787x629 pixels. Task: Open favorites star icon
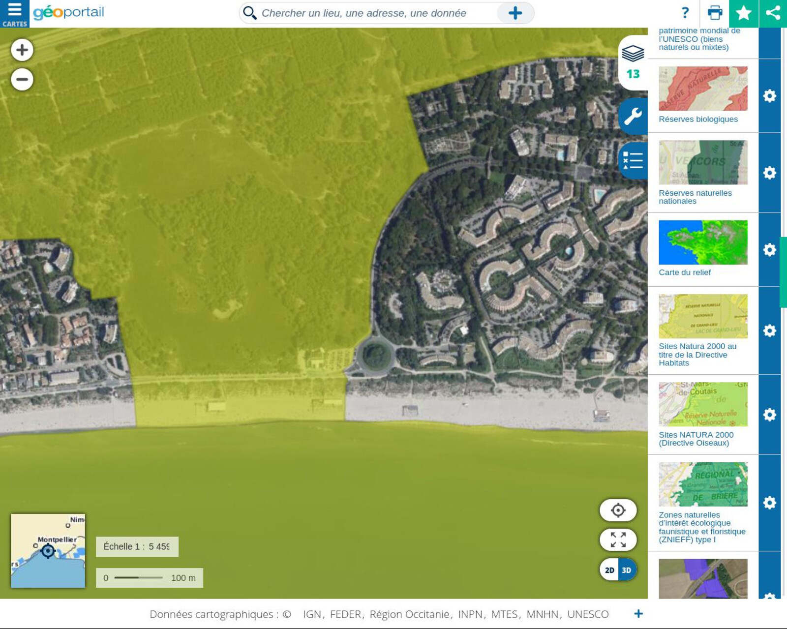pyautogui.click(x=744, y=13)
